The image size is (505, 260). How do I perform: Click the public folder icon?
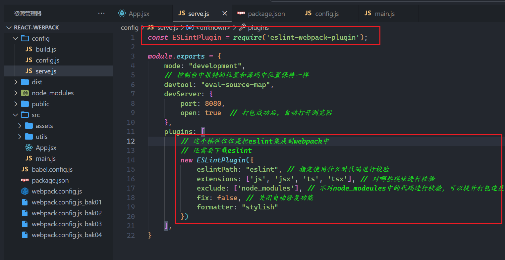[x=25, y=104]
